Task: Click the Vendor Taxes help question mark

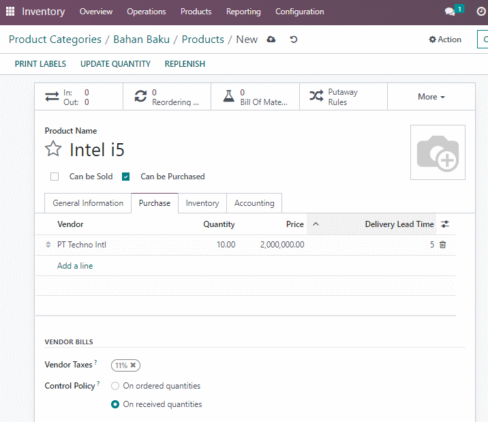Action: click(x=95, y=362)
